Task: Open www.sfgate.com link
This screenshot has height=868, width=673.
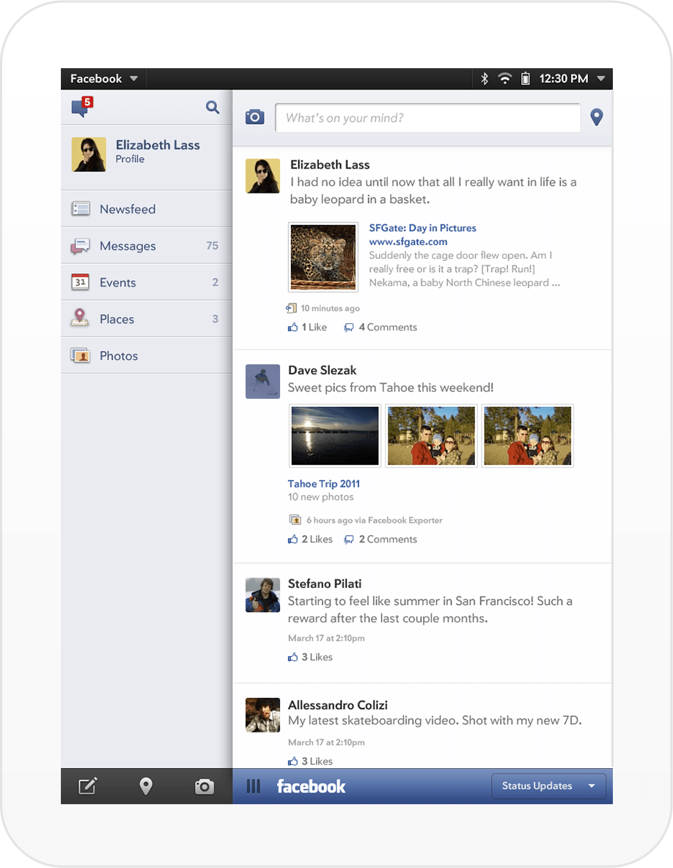Action: click(408, 242)
